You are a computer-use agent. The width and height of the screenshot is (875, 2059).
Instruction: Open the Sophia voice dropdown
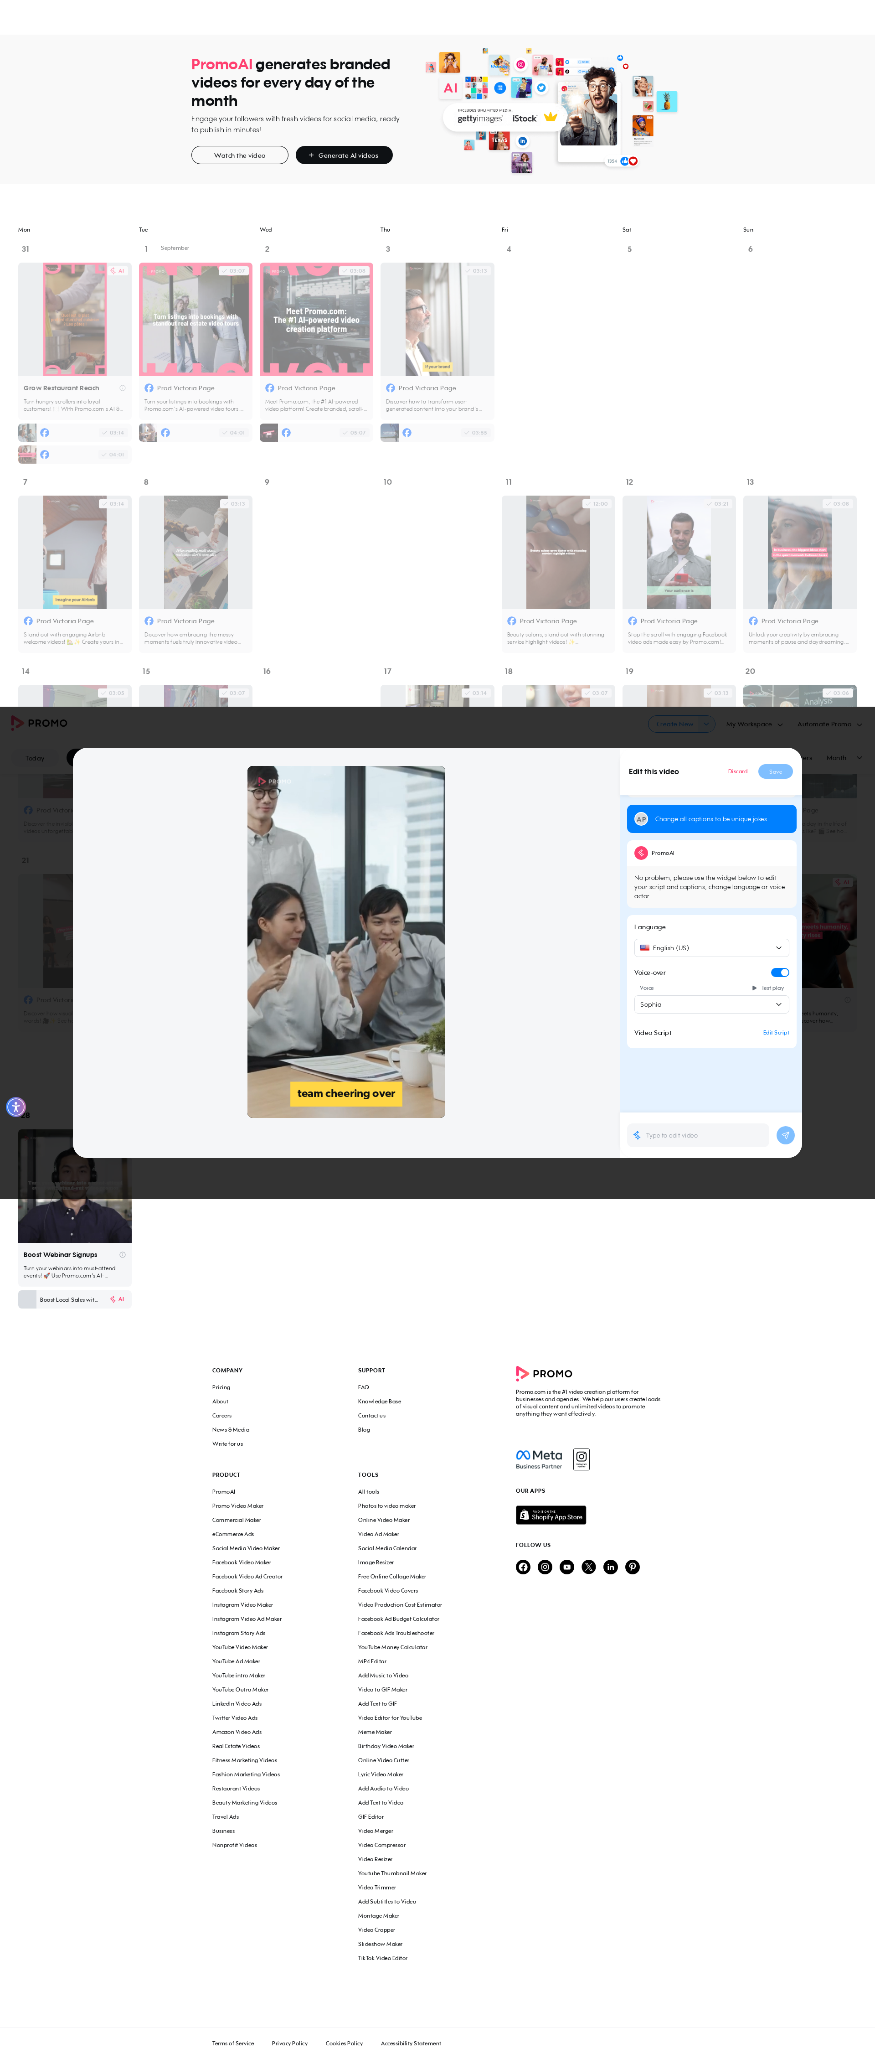711,1005
